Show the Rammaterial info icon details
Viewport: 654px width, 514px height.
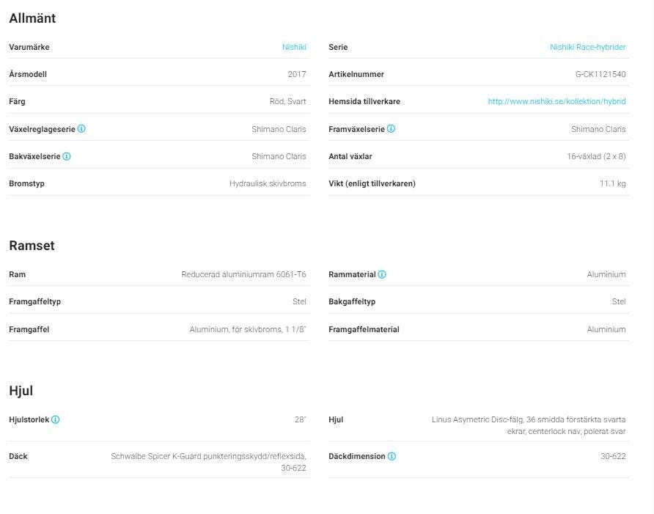pyautogui.click(x=382, y=275)
